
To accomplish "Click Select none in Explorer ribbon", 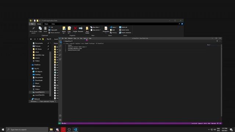I will (x=124, y=30).
